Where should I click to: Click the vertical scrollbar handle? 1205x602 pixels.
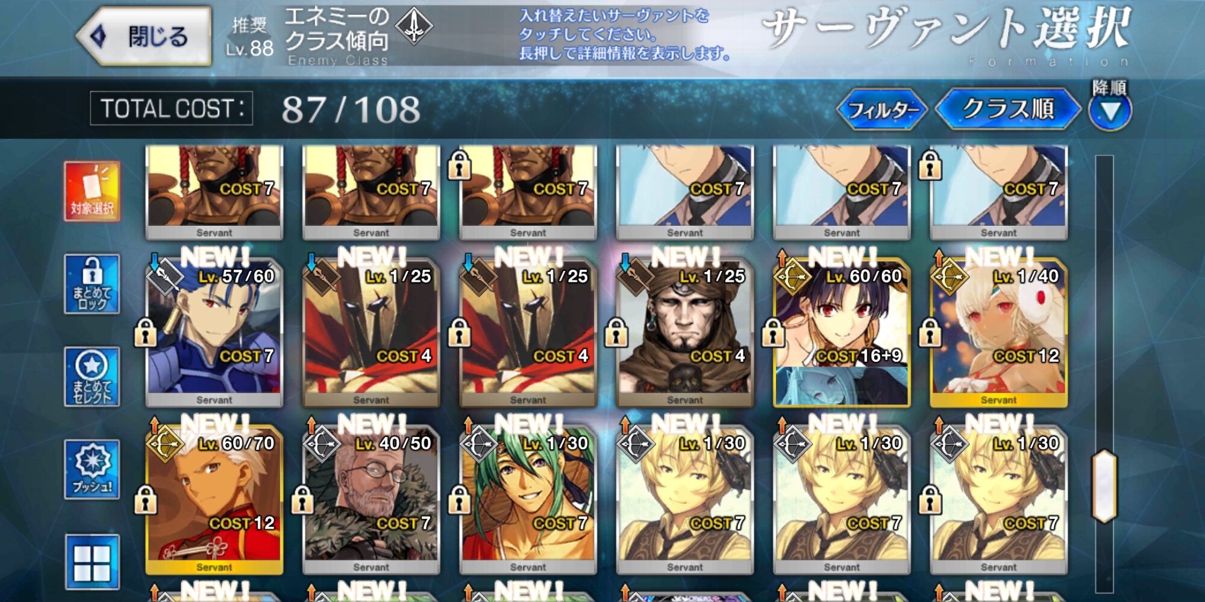tap(1104, 486)
